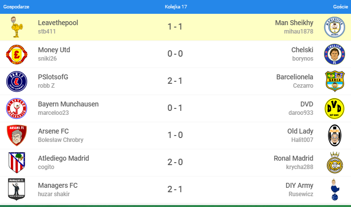Viewport: 351px width, 207px height.
Task: Select the Old Lady striped crest
Action: 334,136
